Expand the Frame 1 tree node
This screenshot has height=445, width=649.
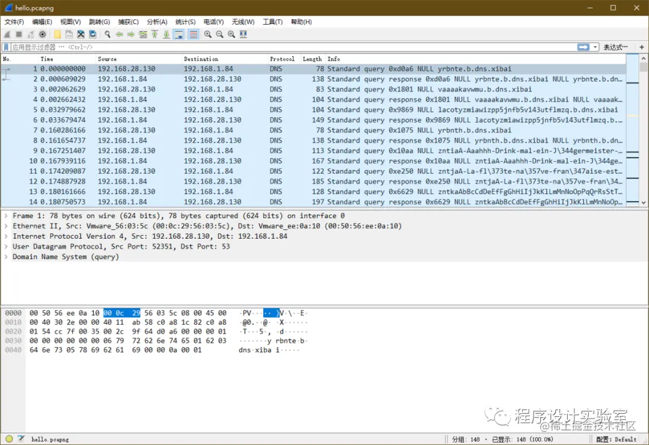(6, 216)
